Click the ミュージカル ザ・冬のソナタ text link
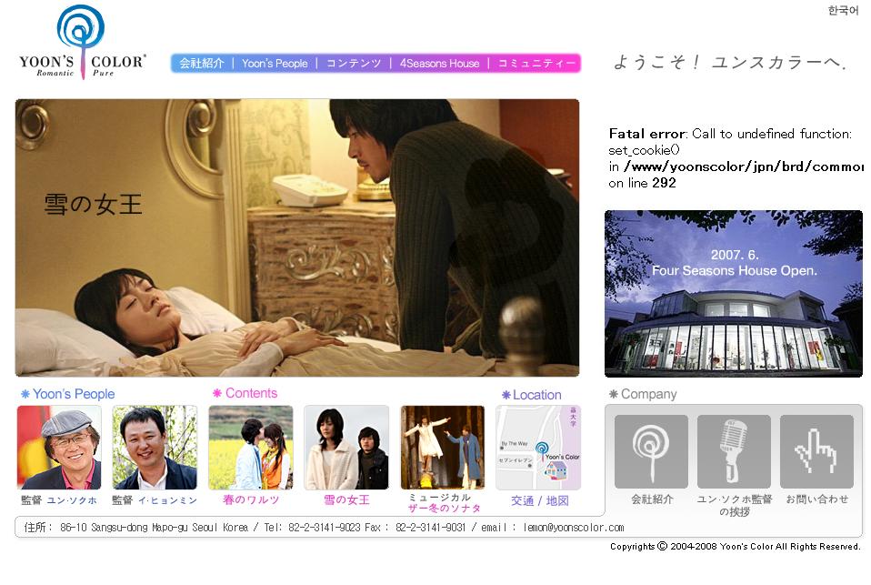The image size is (871, 585). (x=444, y=503)
